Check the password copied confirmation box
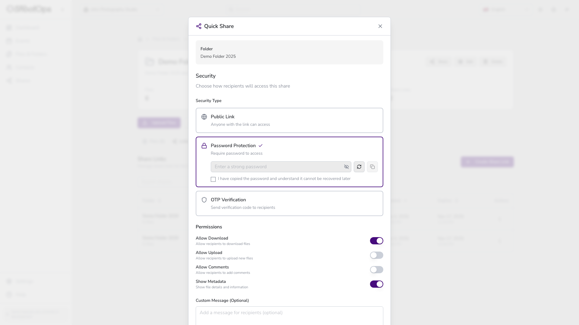Image resolution: width=579 pixels, height=325 pixels. click(x=213, y=179)
